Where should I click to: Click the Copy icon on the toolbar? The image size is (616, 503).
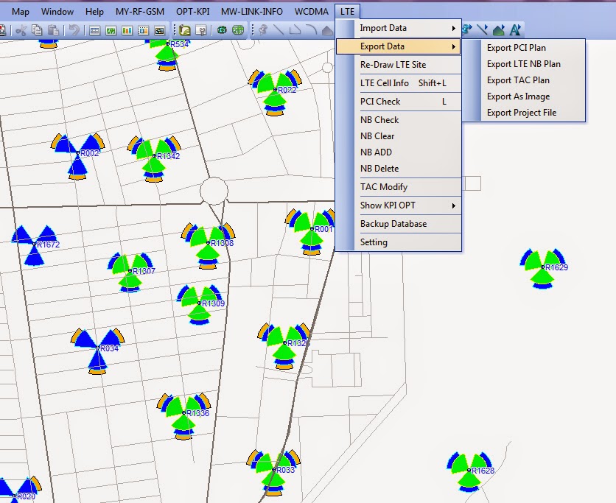coord(36,29)
